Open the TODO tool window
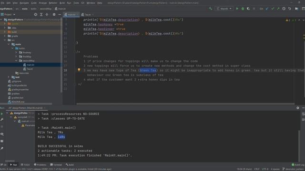Screen dimensions: 305x171 (25, 165)
